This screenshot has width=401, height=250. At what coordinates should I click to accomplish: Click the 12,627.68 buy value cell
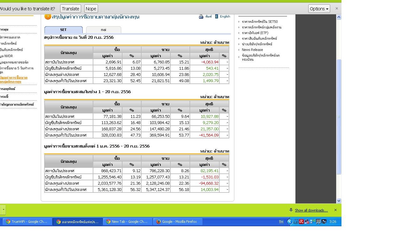click(x=107, y=75)
